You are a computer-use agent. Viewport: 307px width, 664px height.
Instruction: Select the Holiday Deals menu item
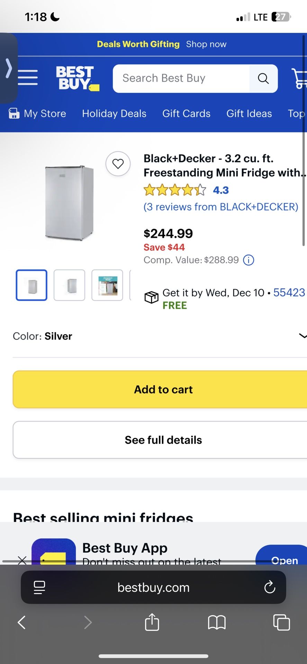click(114, 113)
